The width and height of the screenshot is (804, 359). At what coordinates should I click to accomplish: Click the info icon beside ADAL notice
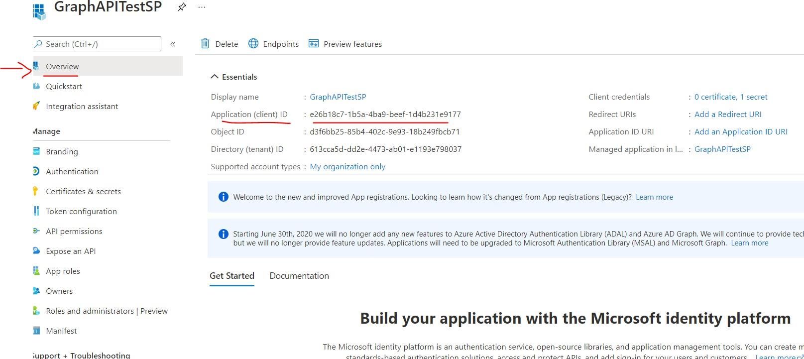coord(224,234)
